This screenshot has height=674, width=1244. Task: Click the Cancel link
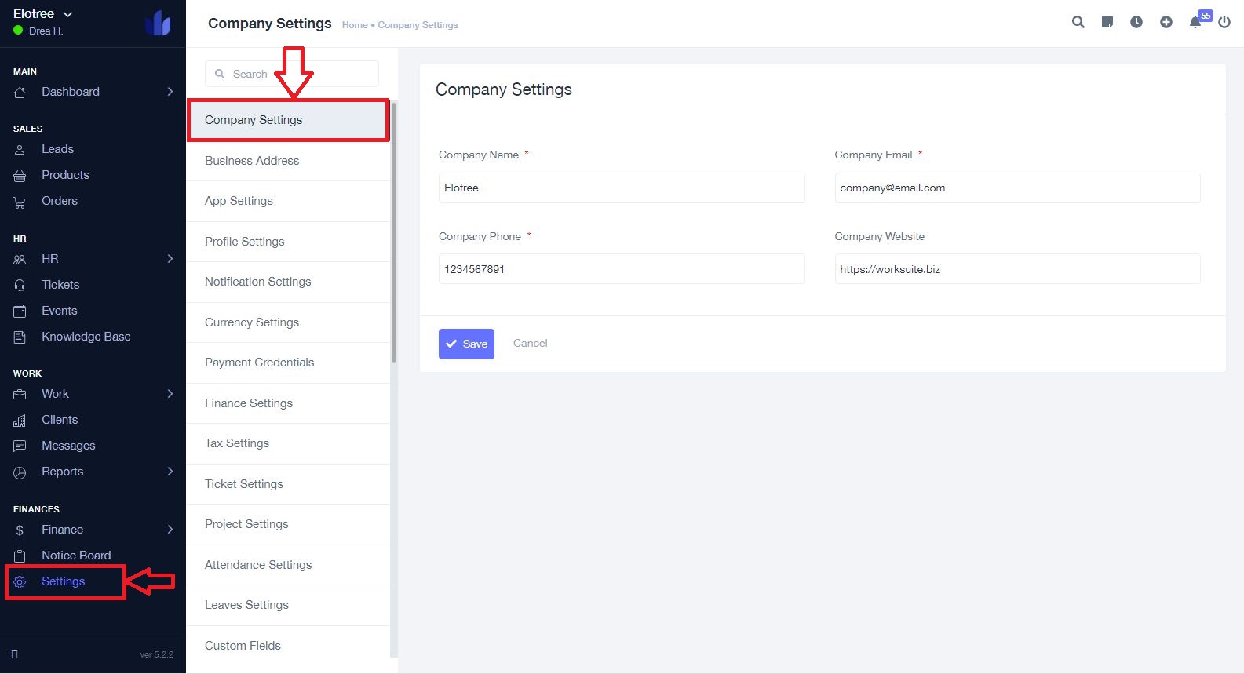point(531,343)
